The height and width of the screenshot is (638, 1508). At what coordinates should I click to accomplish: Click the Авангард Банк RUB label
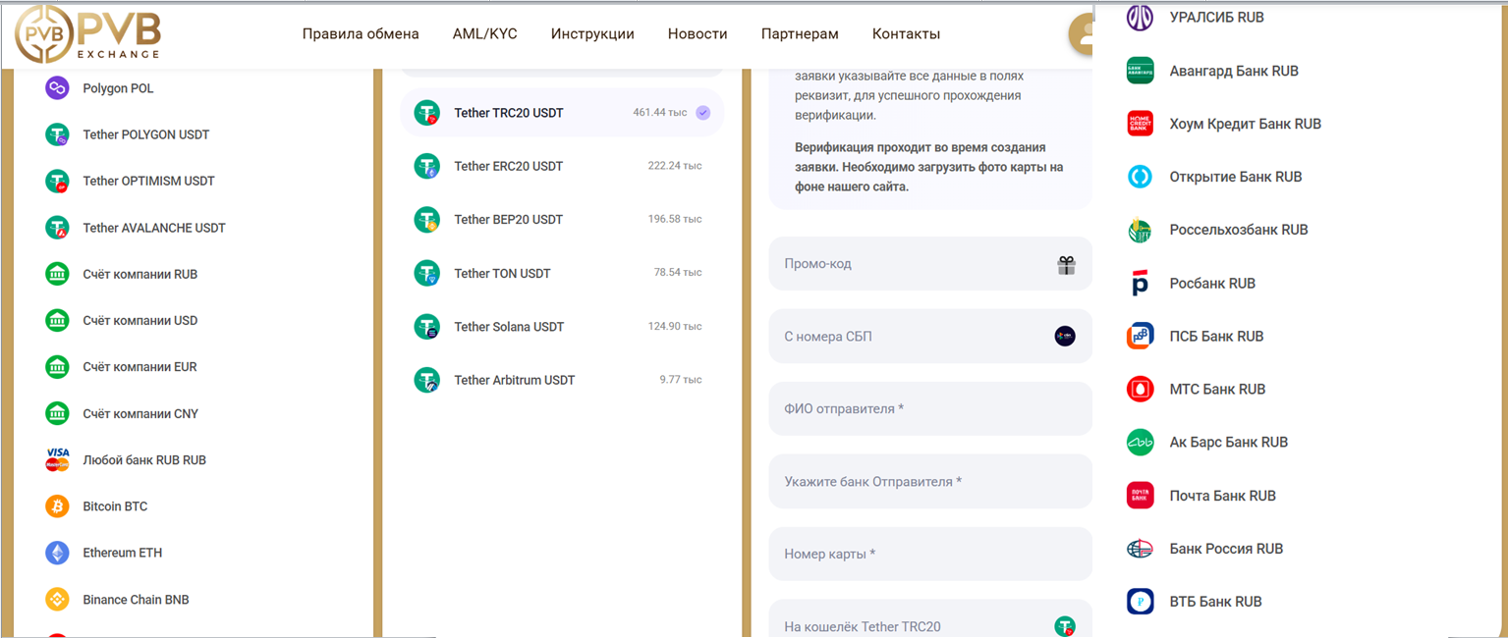point(1234,71)
